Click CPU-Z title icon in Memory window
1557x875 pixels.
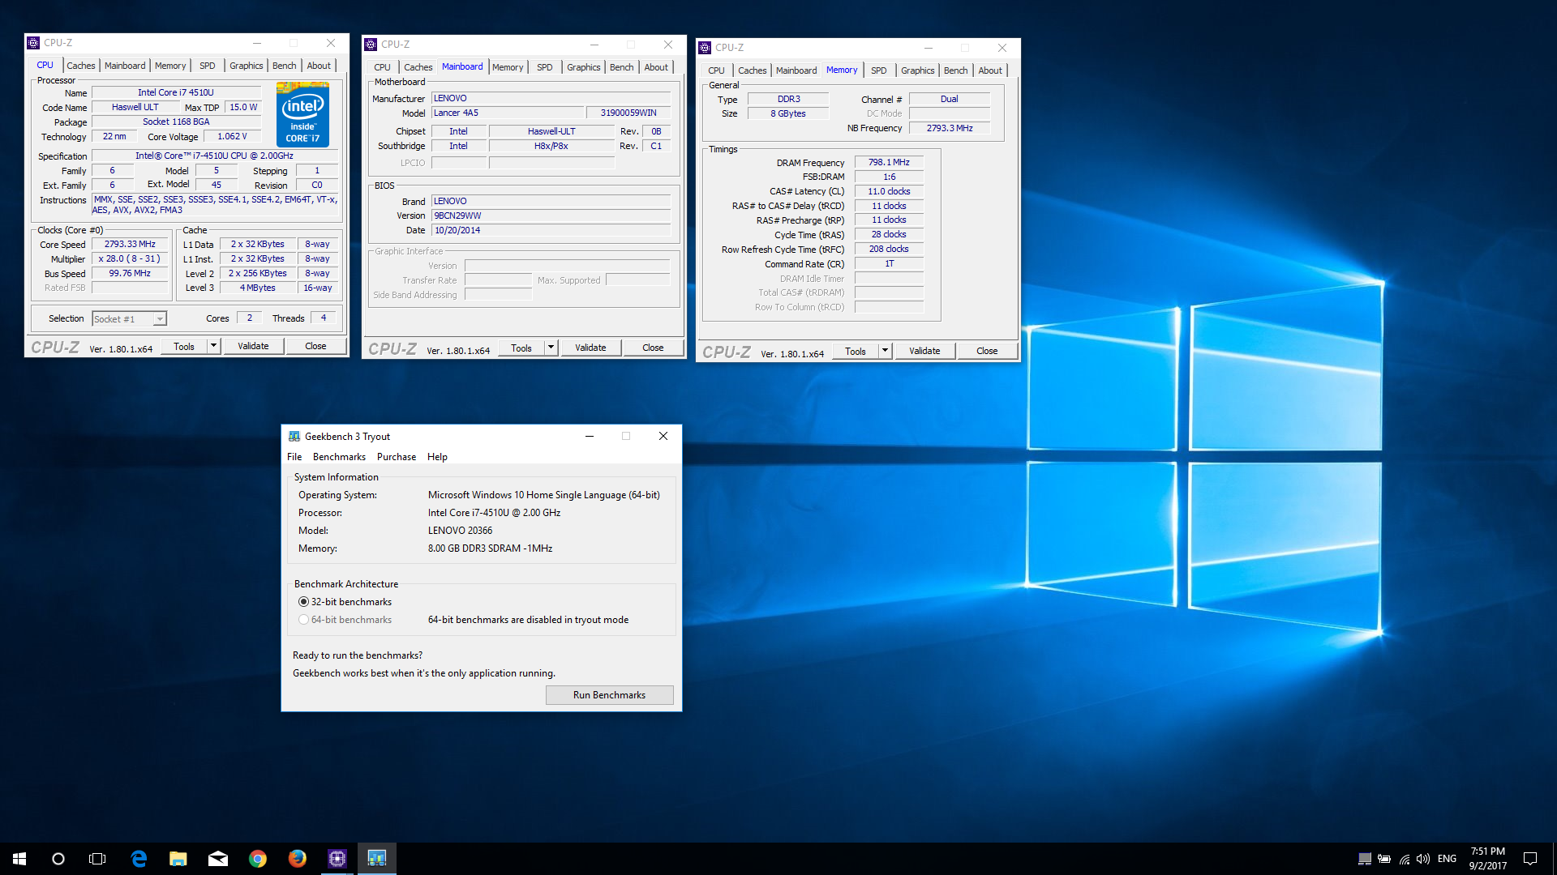pyautogui.click(x=706, y=48)
